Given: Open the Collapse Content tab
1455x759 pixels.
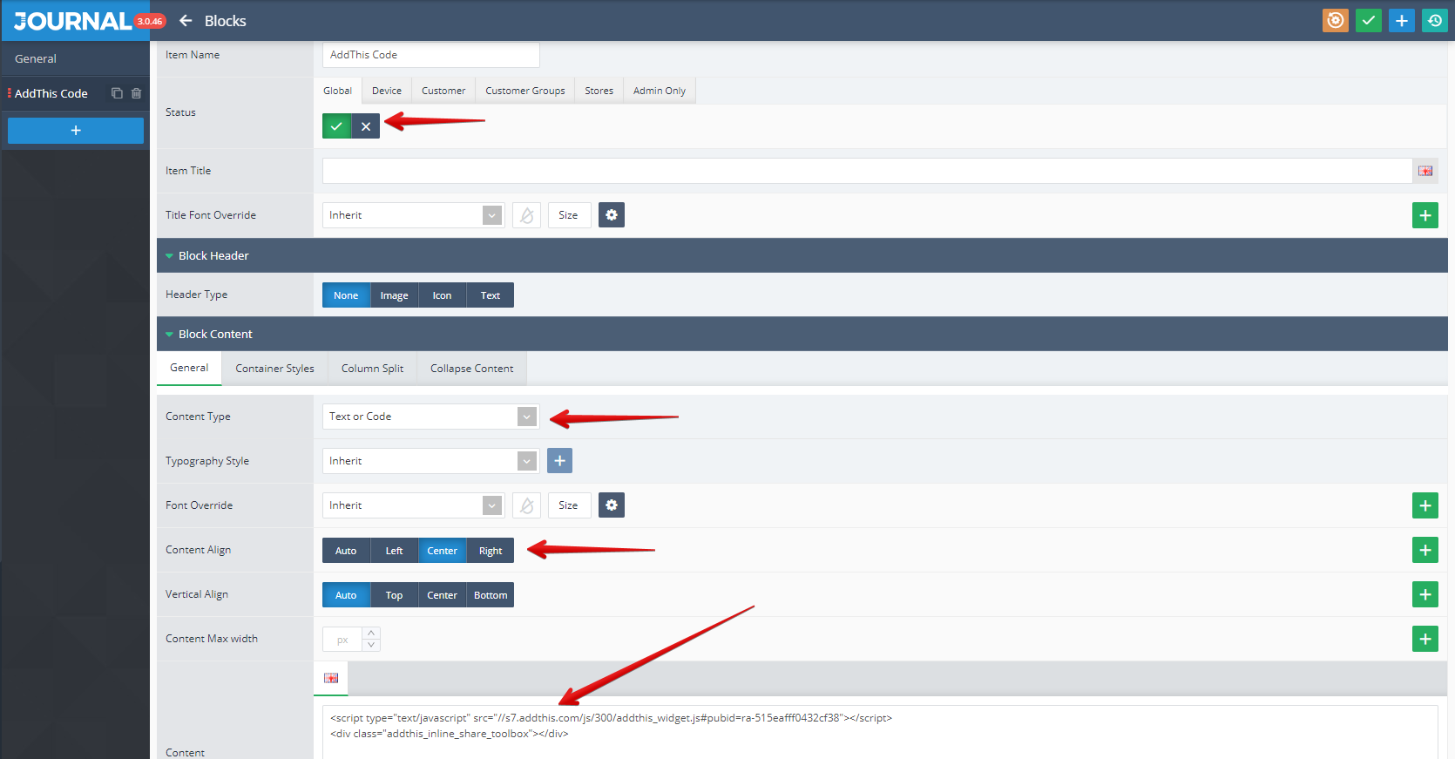Looking at the screenshot, I should 472,369.
